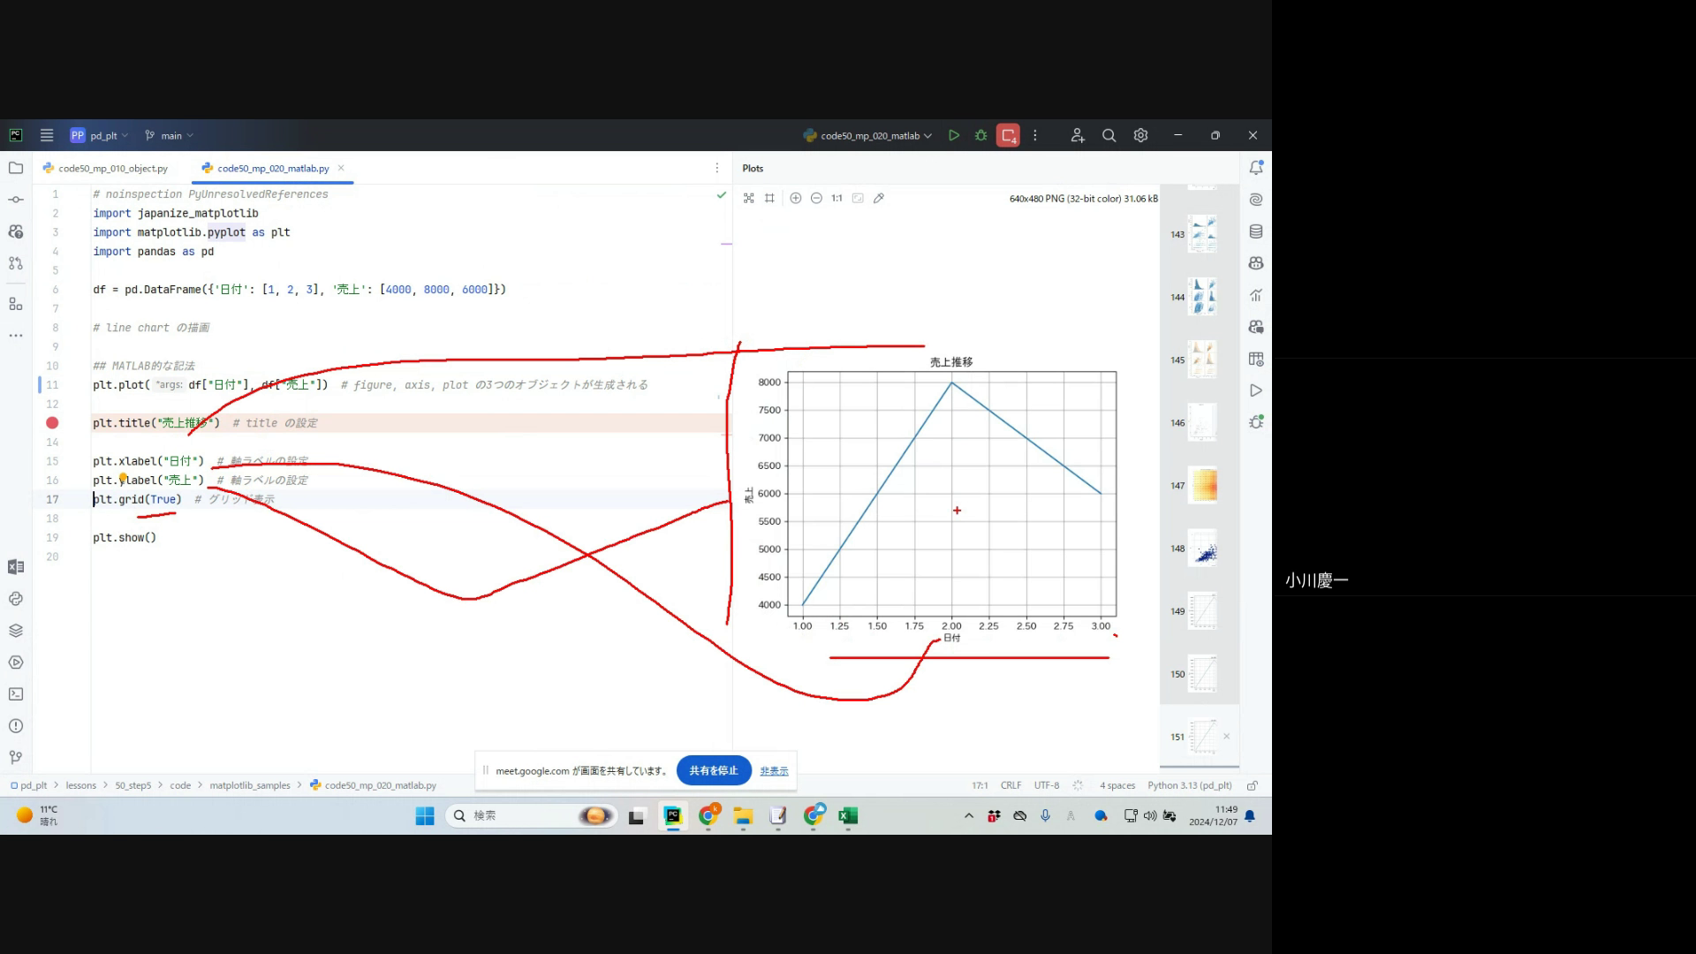The width and height of the screenshot is (1696, 954).
Task: Open the Terminal tool window
Action: [16, 694]
